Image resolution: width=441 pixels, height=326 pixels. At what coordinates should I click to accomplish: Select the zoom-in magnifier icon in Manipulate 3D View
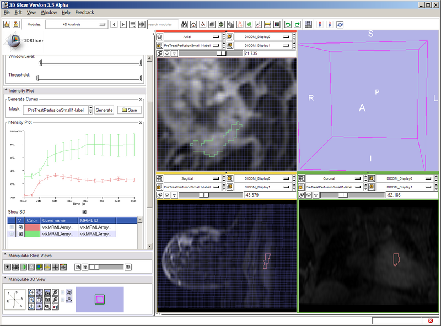pyautogui.click(x=55, y=292)
